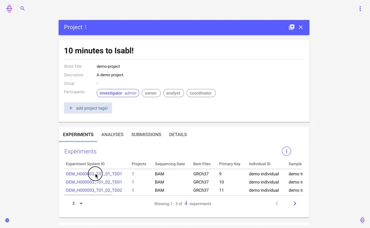Open experiment DEM_H000003_T01_01_TD01
370x228 pixels.
click(x=94, y=174)
